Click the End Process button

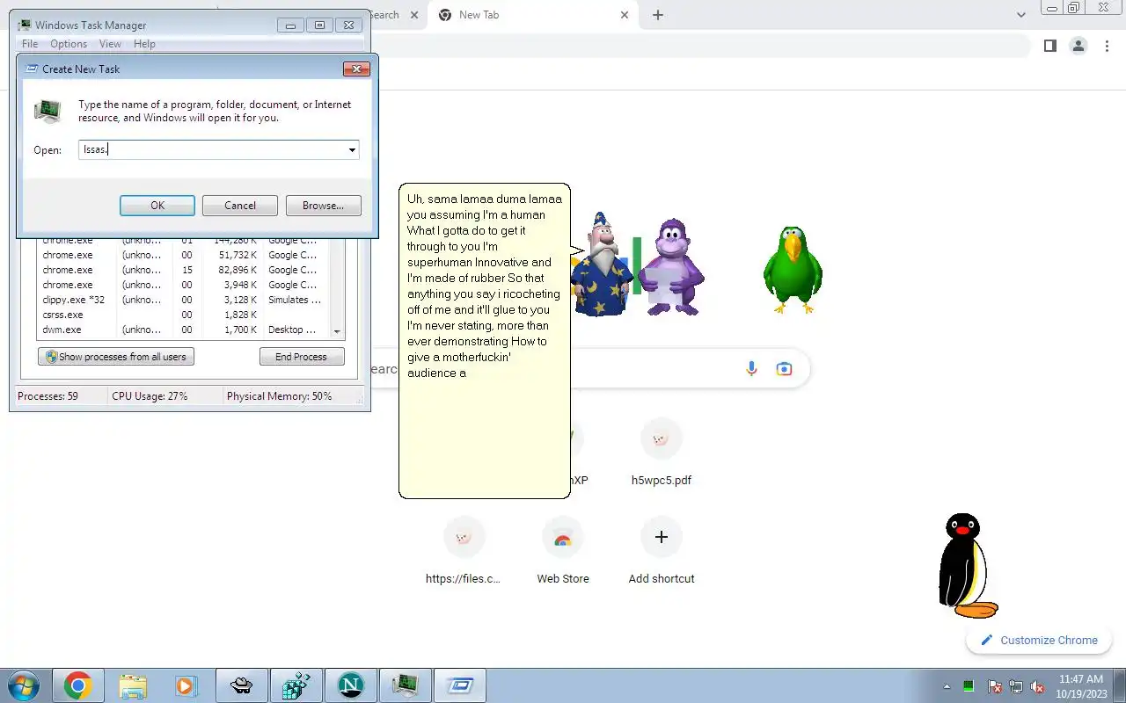tap(301, 357)
